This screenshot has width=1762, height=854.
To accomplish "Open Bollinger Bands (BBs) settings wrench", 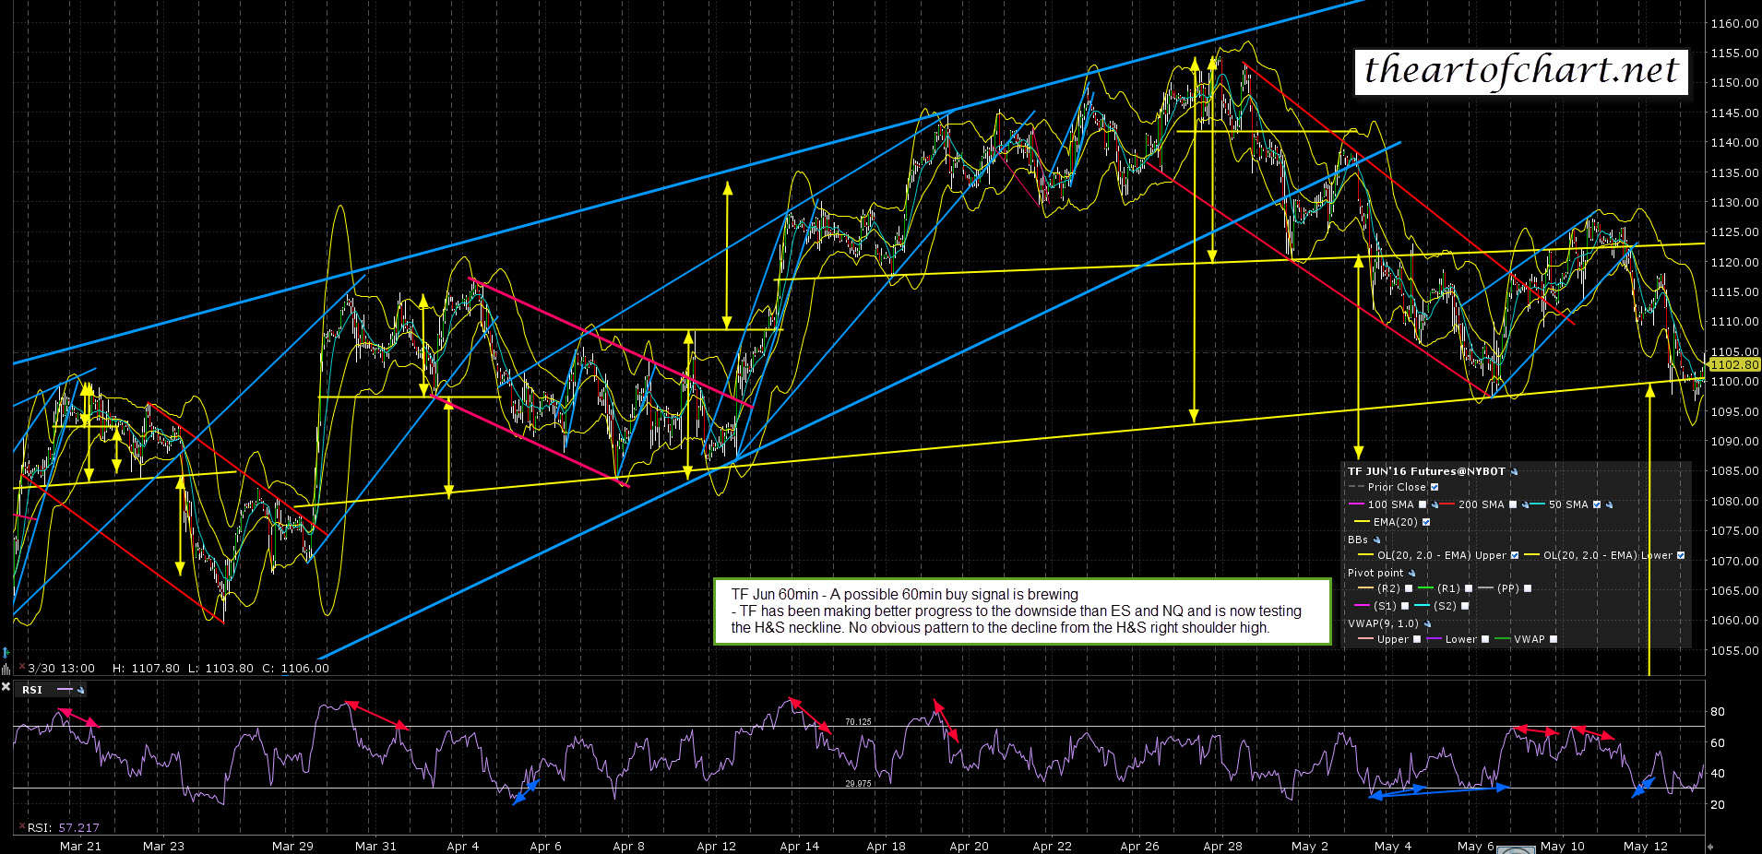I will [x=1376, y=540].
